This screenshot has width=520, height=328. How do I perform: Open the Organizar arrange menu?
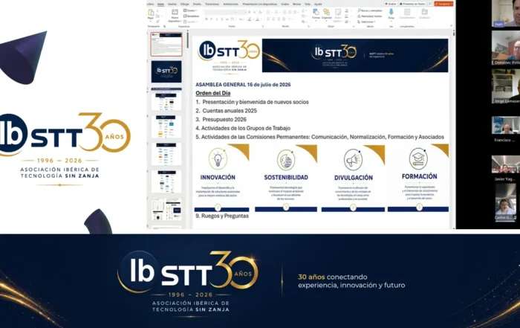point(326,14)
